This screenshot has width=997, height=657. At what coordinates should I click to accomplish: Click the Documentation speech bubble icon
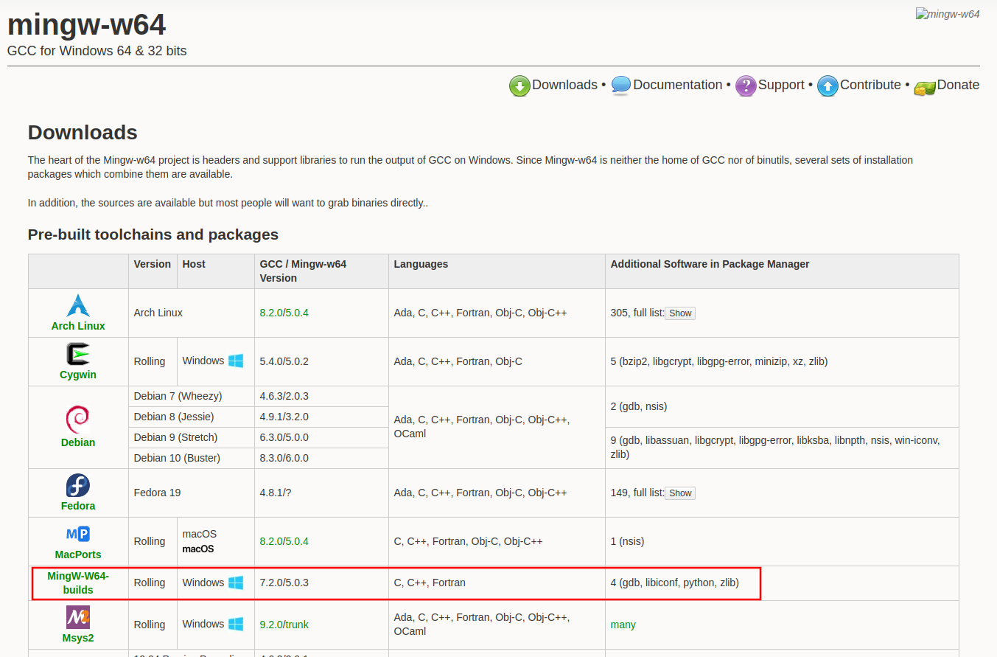[621, 86]
